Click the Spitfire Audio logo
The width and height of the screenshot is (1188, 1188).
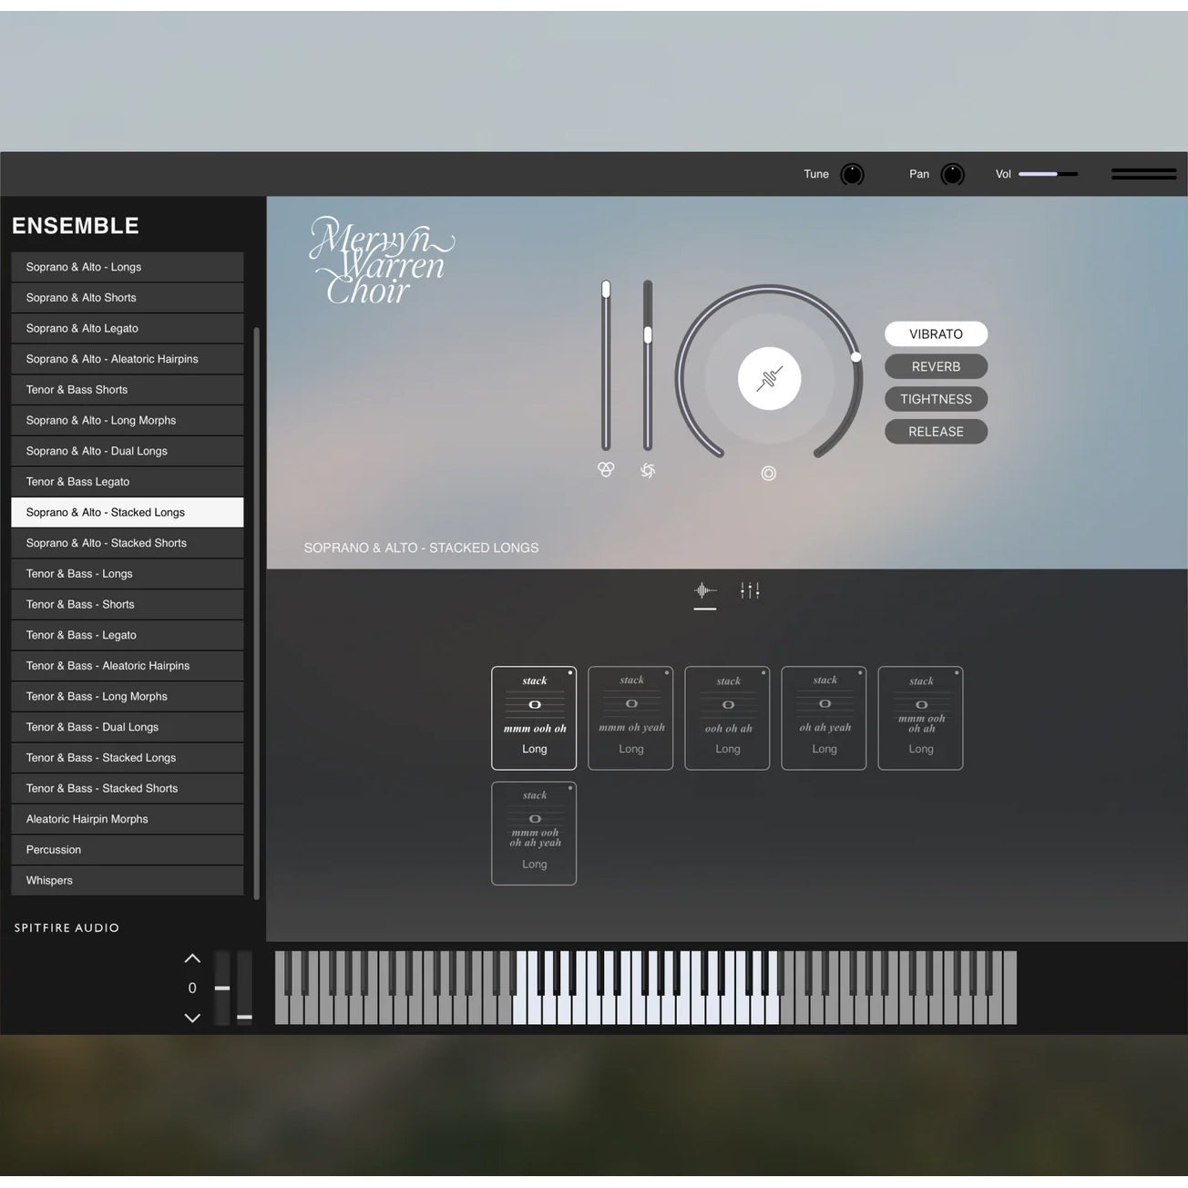pos(66,927)
